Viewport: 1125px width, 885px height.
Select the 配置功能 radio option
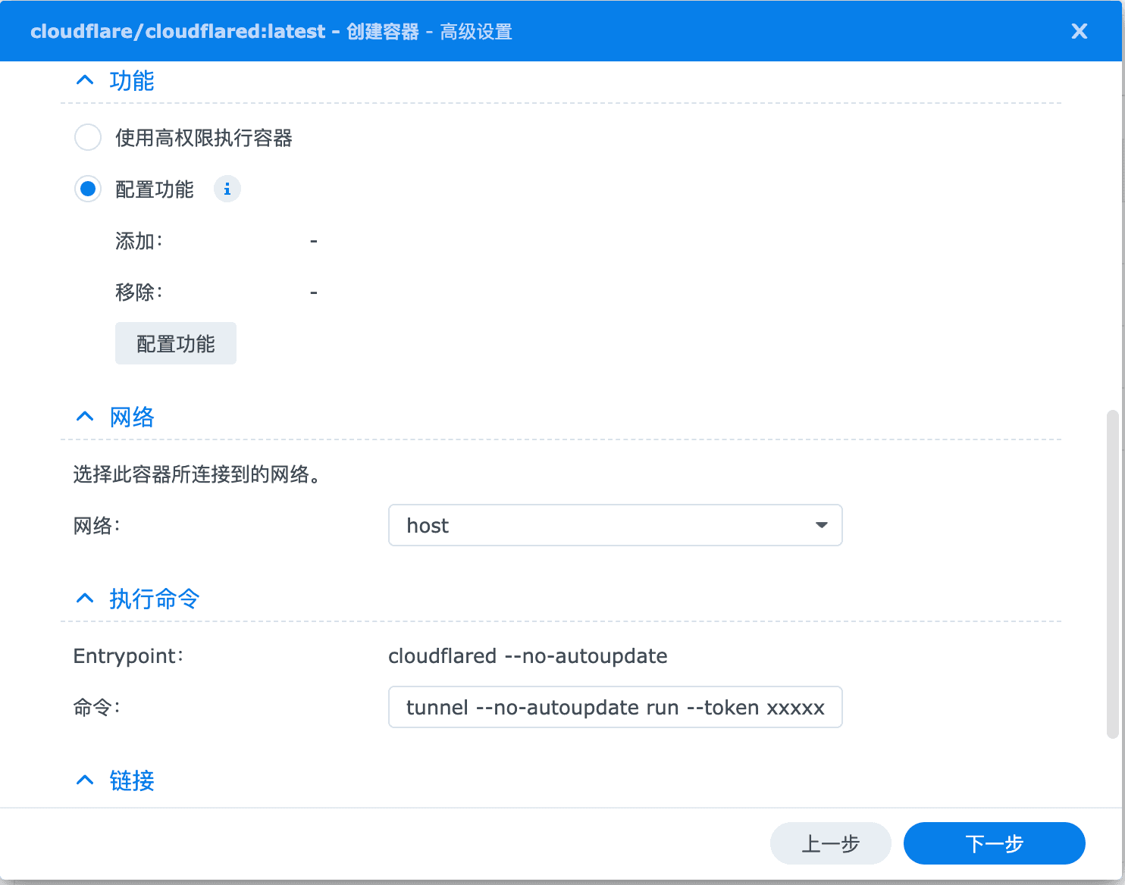[x=88, y=189]
